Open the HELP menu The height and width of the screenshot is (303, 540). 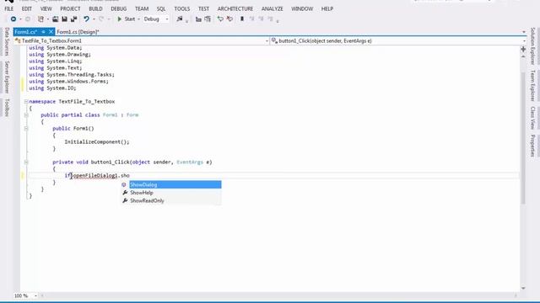(327, 8)
